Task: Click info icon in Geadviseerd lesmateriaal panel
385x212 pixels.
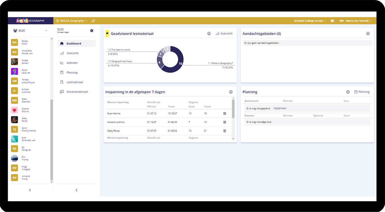Action: [209, 33]
